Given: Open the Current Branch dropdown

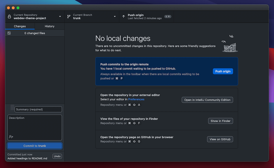Looking at the screenshot, I should (115, 16).
